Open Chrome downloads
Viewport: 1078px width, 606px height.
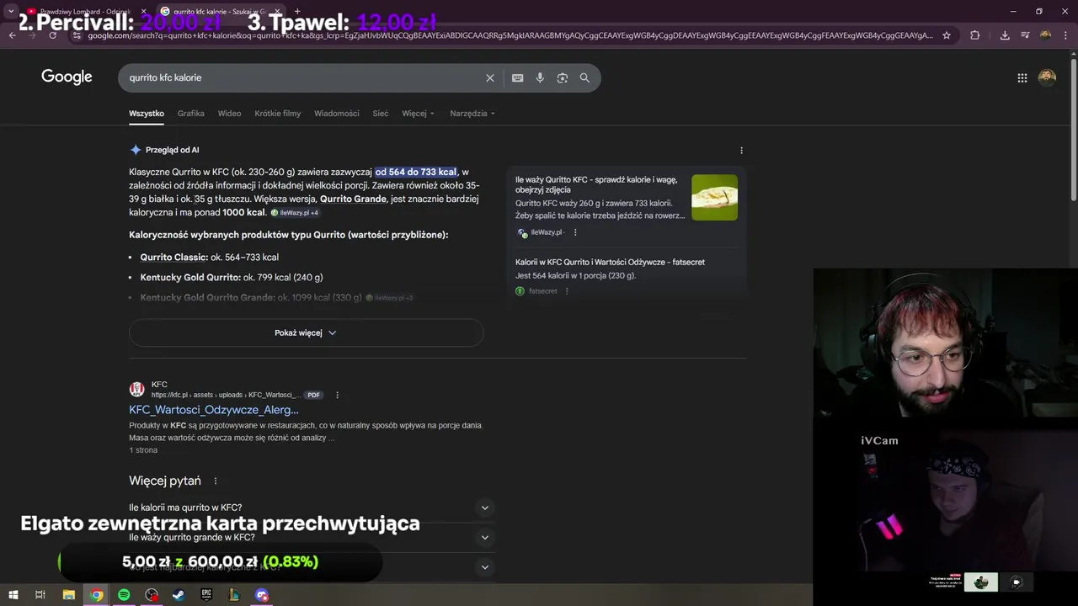[x=1005, y=35]
